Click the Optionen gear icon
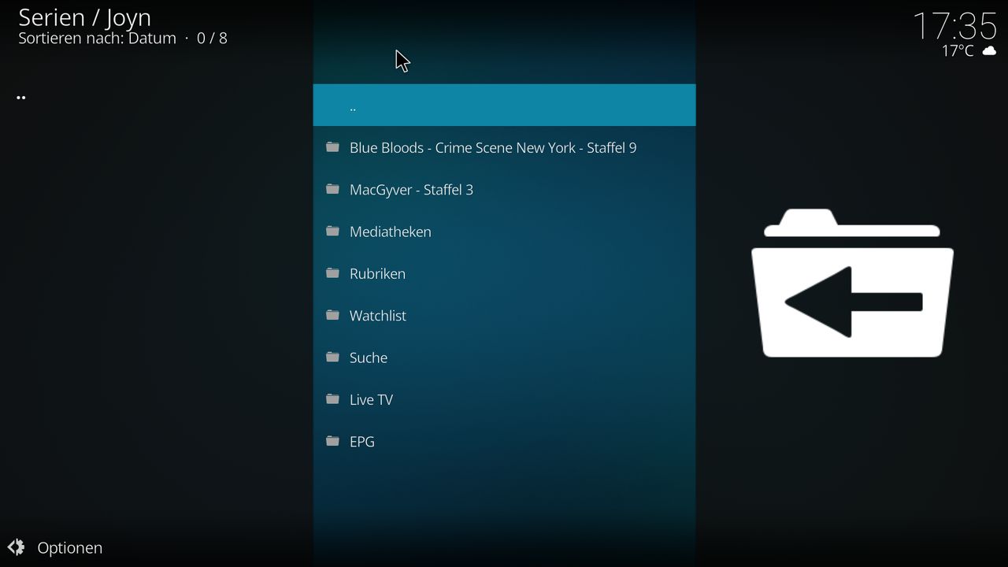1008x567 pixels. [16, 547]
